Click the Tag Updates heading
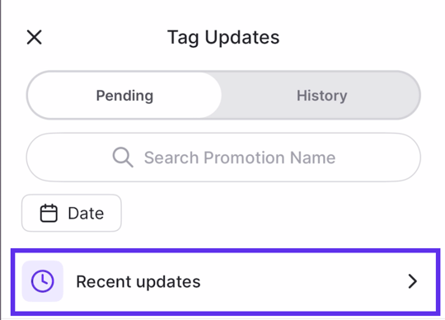The height and width of the screenshot is (320, 445). point(223,37)
